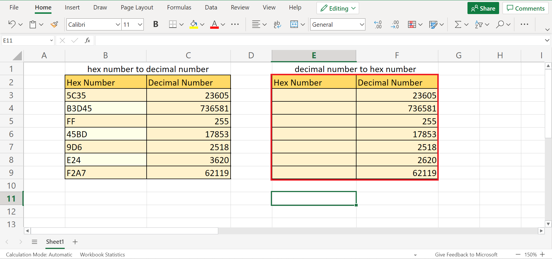The width and height of the screenshot is (552, 259).
Task: Click the Paste clipboard icon
Action: pyautogui.click(x=32, y=24)
